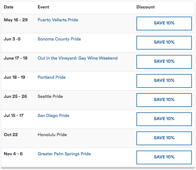Click the Seattle Pride event name
The width and height of the screenshot is (196, 170).
[x=50, y=96]
